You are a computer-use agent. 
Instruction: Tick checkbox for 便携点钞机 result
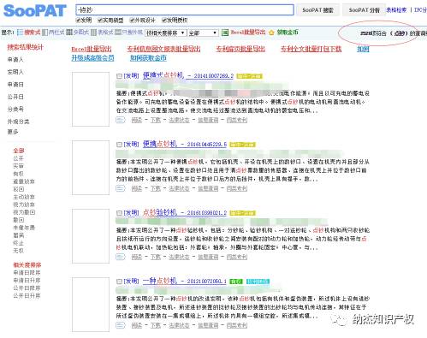[x=119, y=145]
